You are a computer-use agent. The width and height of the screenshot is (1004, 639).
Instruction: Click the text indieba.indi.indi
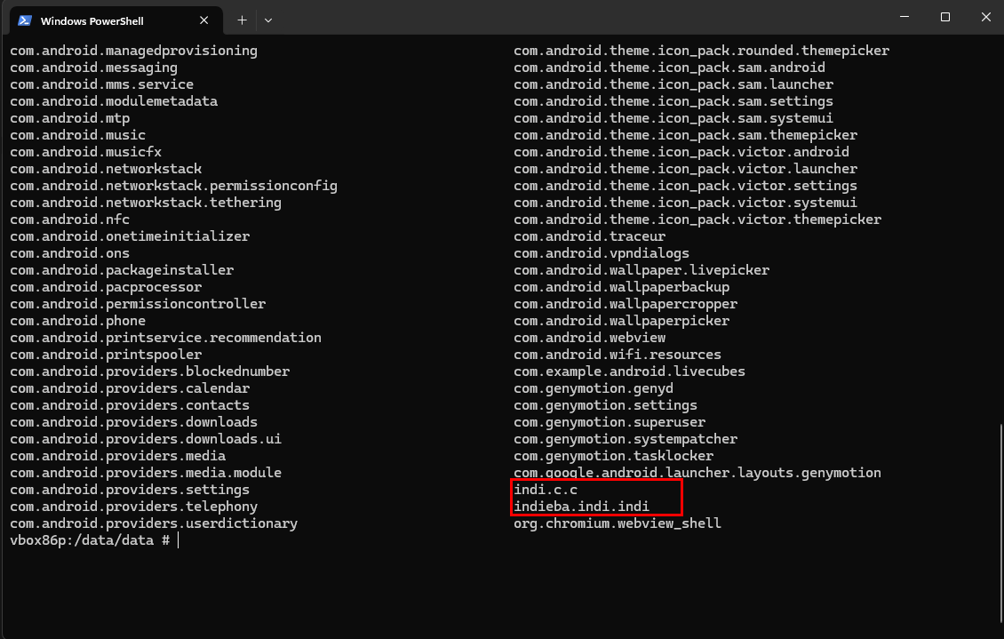581,507
